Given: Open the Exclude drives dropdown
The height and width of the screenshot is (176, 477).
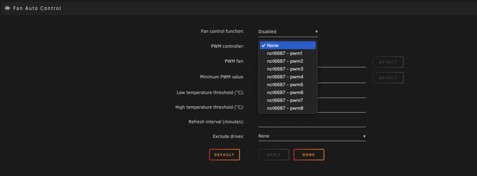Looking at the screenshot, I should tap(312, 136).
